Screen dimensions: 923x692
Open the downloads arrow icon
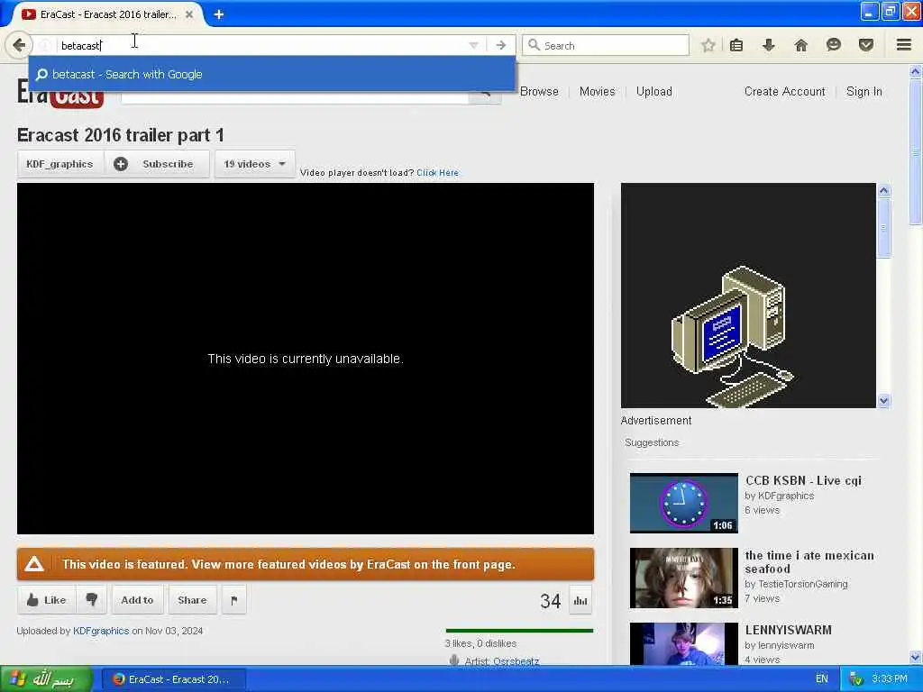point(768,45)
